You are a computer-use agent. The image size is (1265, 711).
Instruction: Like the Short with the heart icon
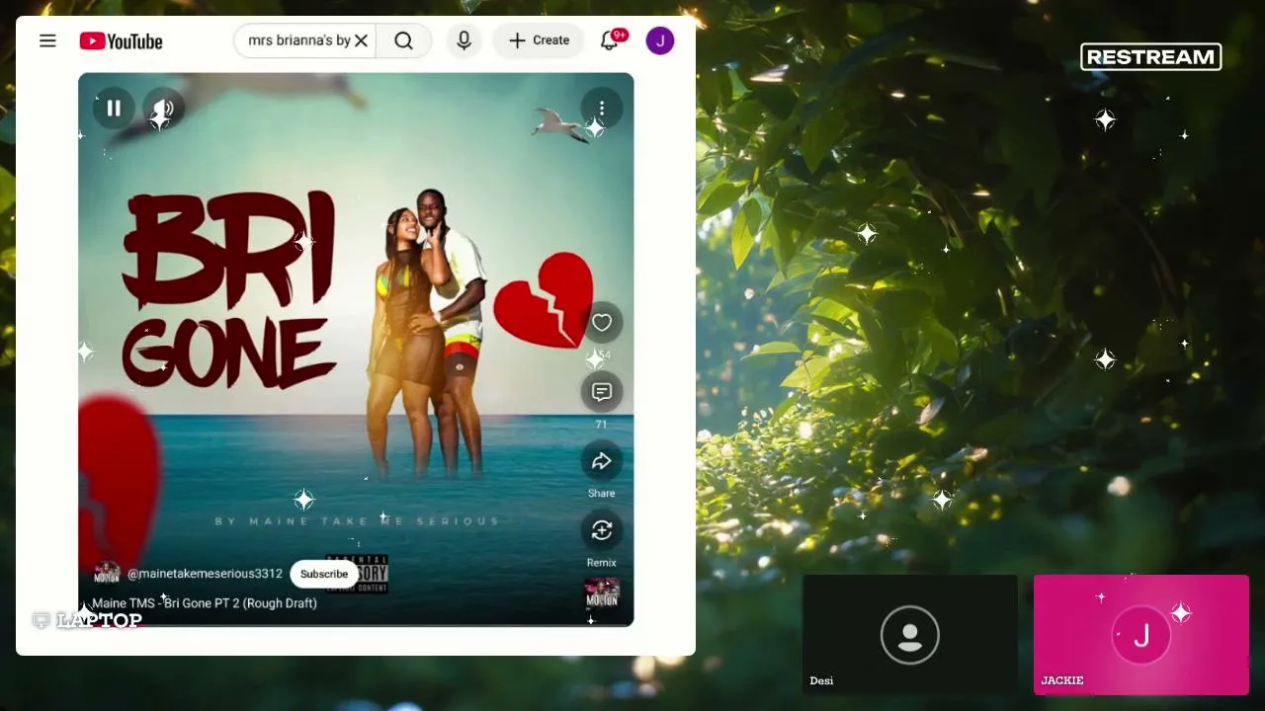pos(602,323)
